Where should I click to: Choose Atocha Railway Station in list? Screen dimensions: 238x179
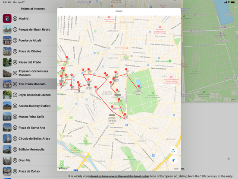pyautogui.click(x=28, y=106)
